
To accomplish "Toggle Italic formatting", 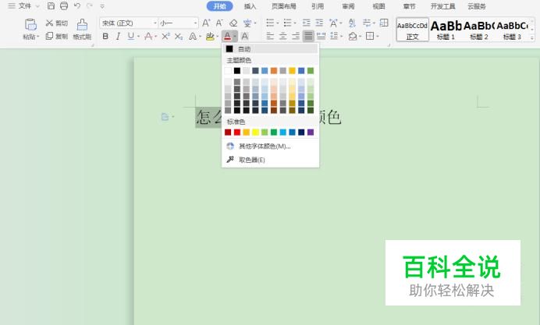I will coord(118,36).
